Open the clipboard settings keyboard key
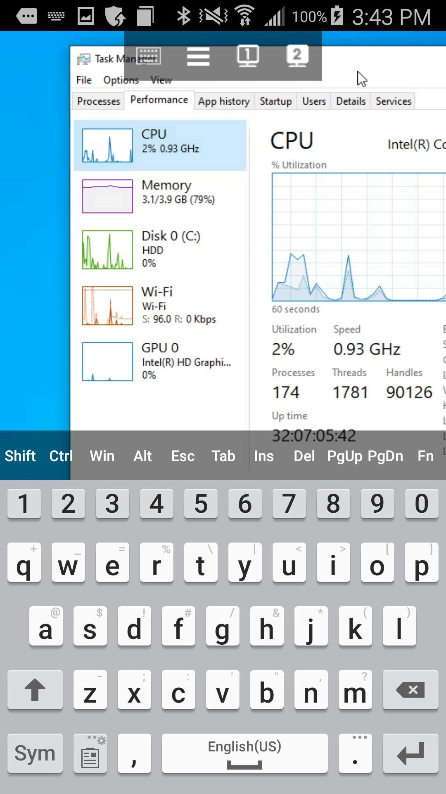This screenshot has height=794, width=446. (x=90, y=753)
